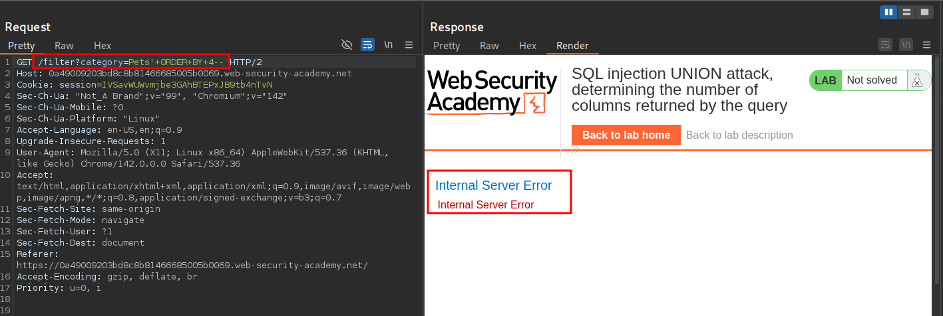
Task: Click the hide-eye icon in Request toolbar
Action: coord(347,45)
